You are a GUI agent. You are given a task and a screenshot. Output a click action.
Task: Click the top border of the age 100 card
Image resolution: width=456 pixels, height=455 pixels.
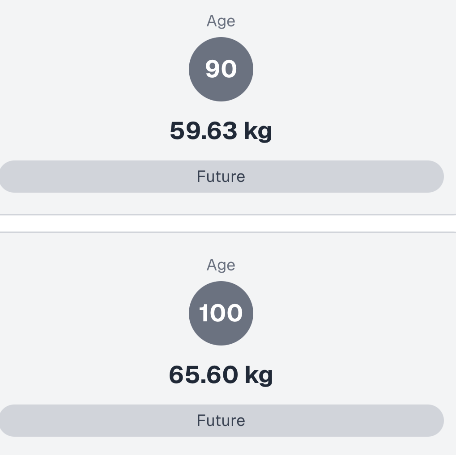tap(228, 232)
